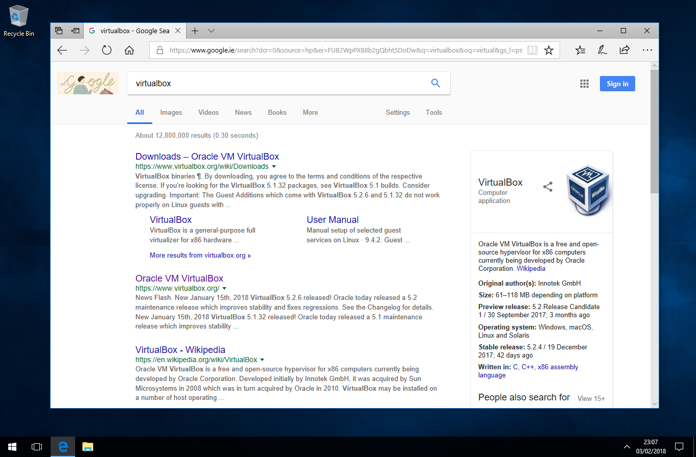Show hidden system tray icons
Viewport: 696px width, 457px height.
(x=627, y=447)
